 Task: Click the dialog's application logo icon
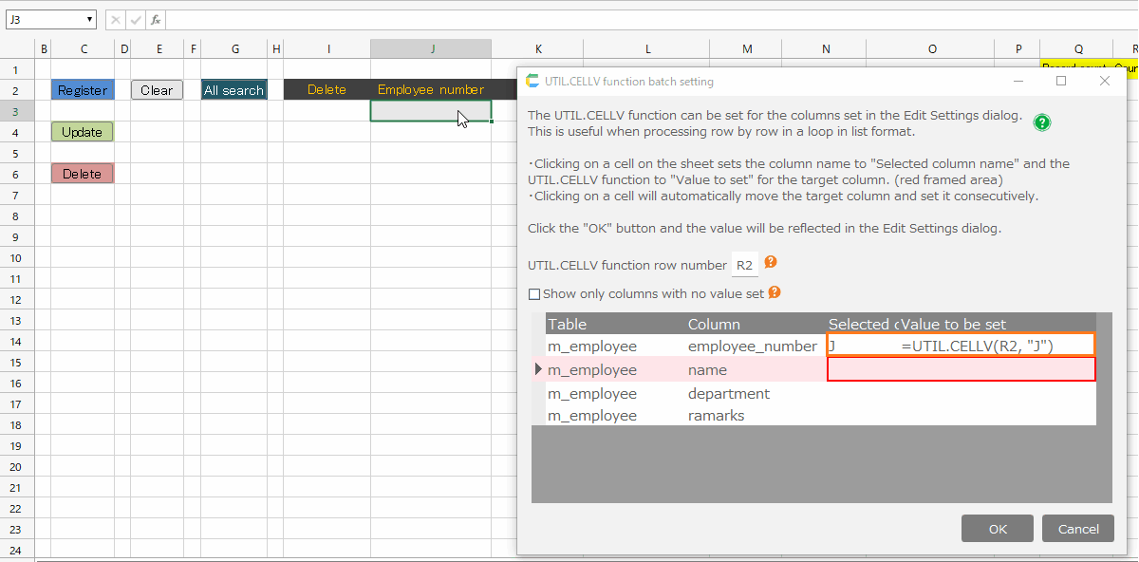pos(532,81)
